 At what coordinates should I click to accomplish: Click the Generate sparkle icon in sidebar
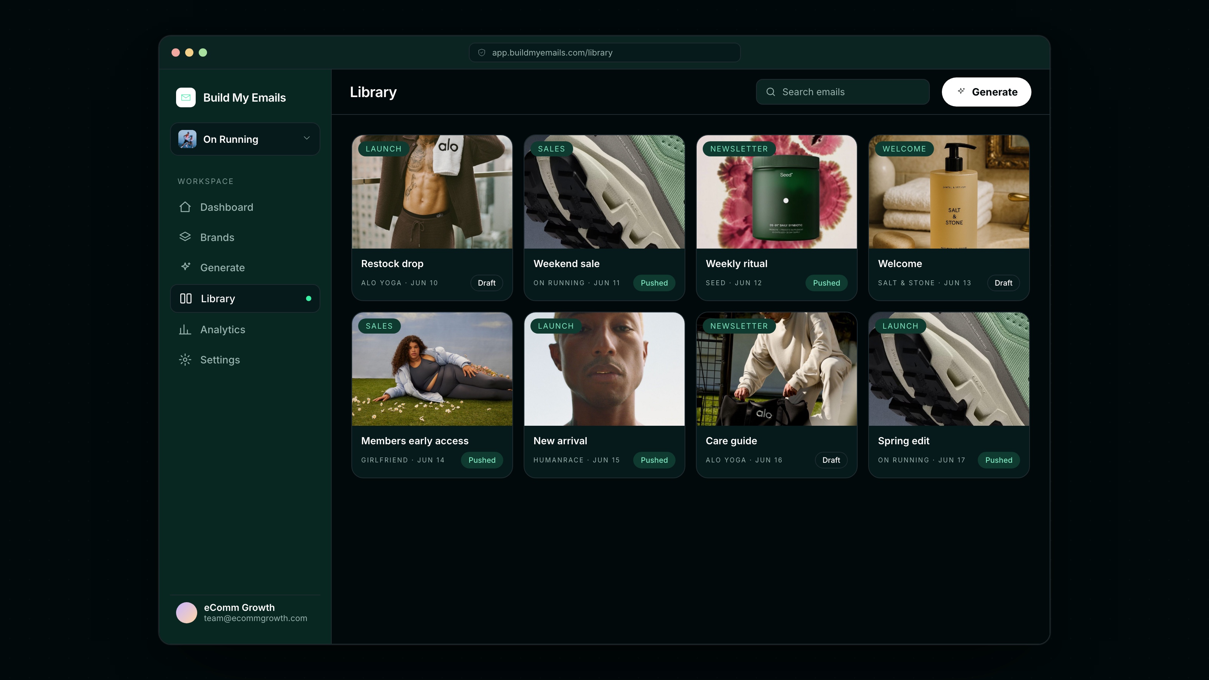186,267
